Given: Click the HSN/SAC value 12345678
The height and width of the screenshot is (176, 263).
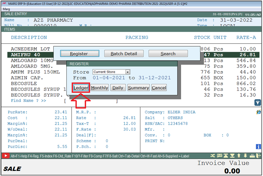Looking at the screenshot, I should (178, 124).
